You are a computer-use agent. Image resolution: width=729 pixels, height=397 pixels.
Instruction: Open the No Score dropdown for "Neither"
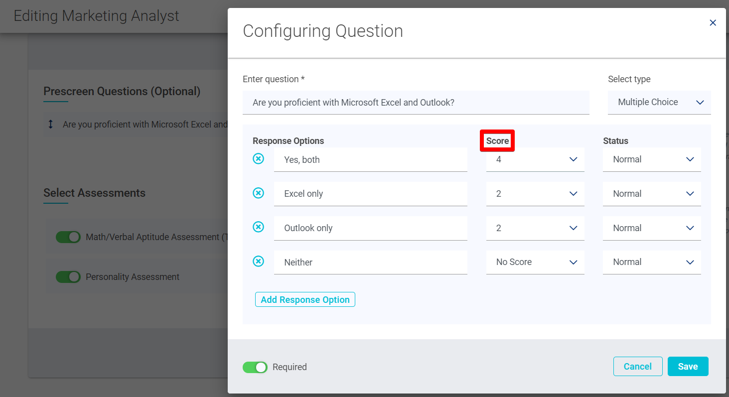pyautogui.click(x=535, y=262)
